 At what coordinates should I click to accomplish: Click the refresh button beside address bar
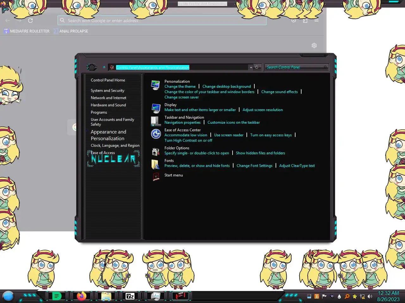[x=257, y=67]
